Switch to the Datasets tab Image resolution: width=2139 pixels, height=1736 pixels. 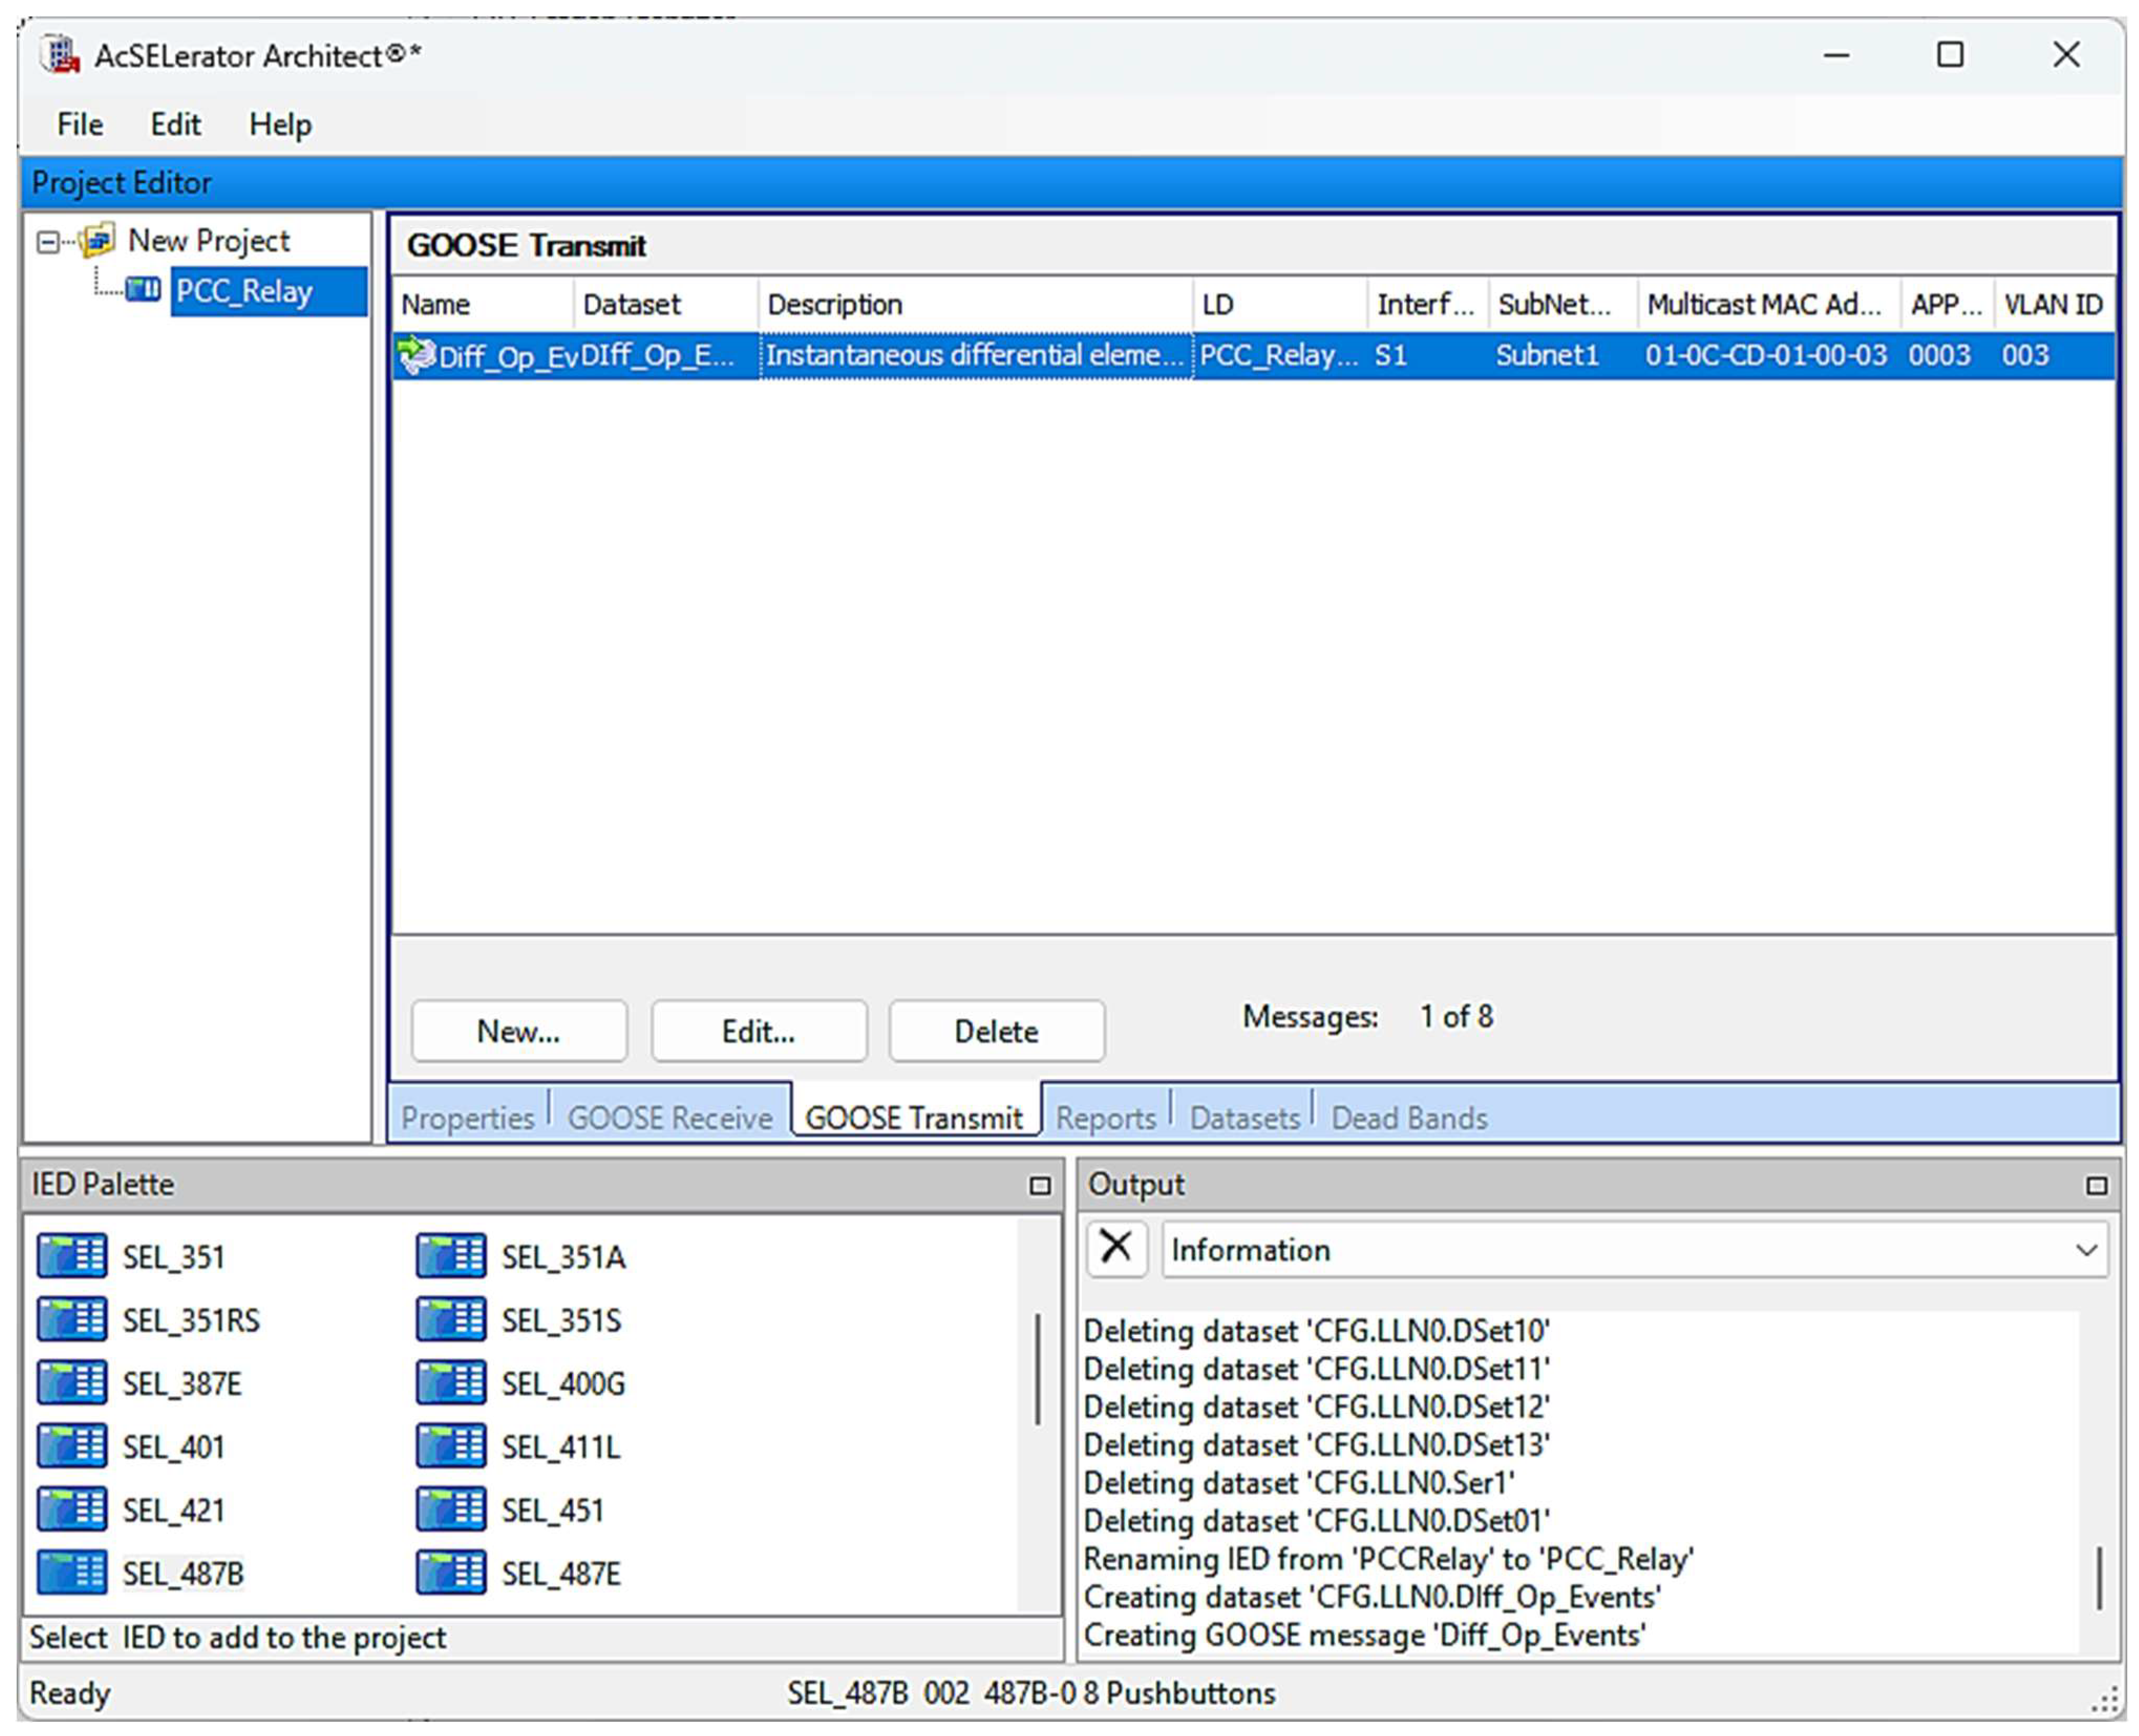1243,1117
